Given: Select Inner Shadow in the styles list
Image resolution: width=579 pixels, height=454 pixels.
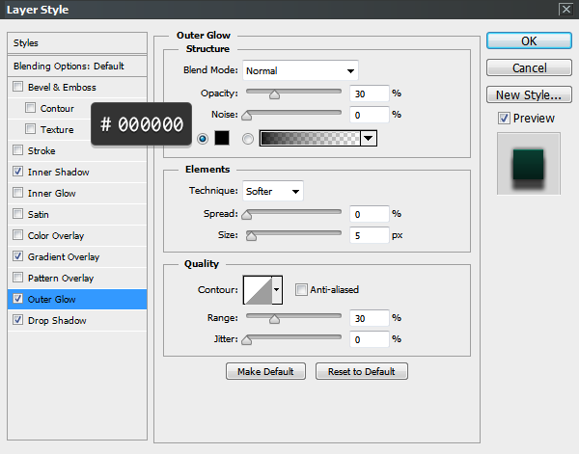Looking at the screenshot, I should coord(58,173).
